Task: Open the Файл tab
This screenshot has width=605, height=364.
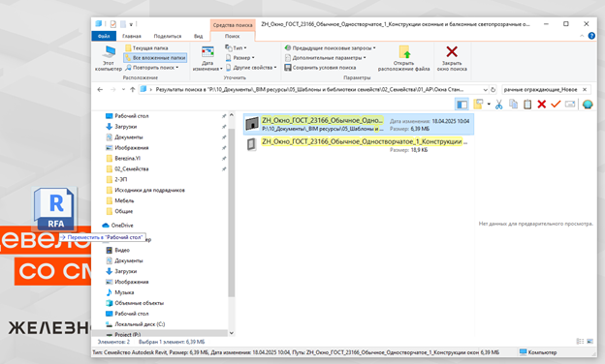Action: pyautogui.click(x=104, y=36)
